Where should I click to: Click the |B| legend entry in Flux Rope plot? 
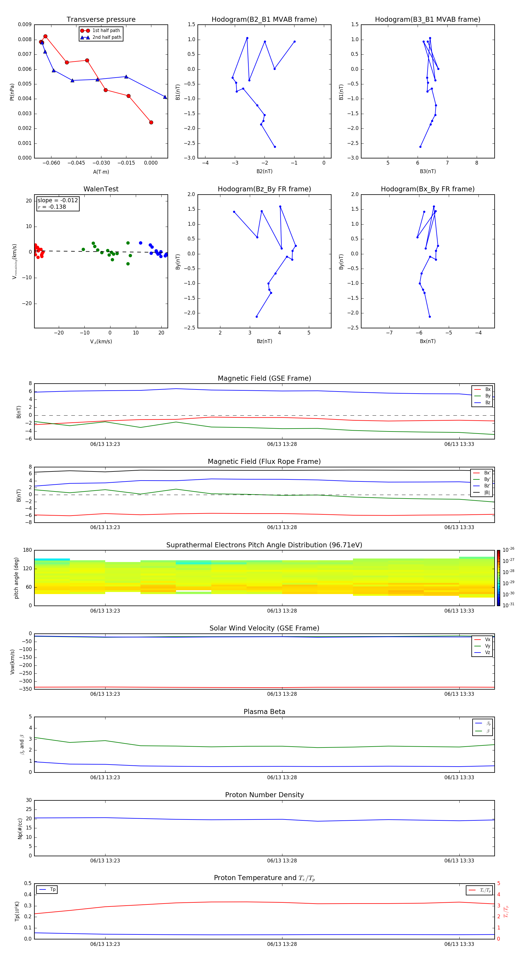(482, 493)
